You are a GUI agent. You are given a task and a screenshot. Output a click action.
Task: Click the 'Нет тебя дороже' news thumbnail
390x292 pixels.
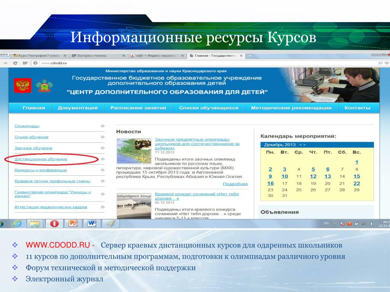coord(134,206)
